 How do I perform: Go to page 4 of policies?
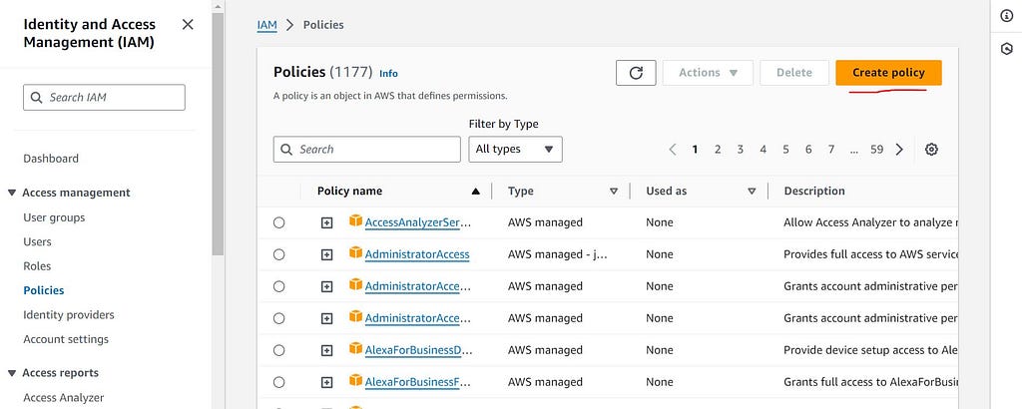(x=764, y=150)
